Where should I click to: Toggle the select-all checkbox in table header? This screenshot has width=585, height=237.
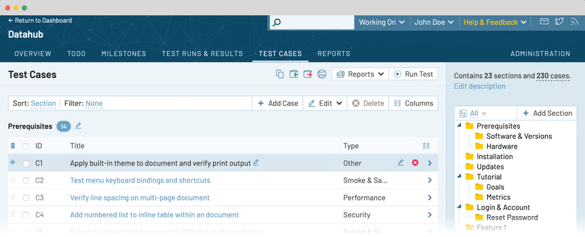[26, 146]
